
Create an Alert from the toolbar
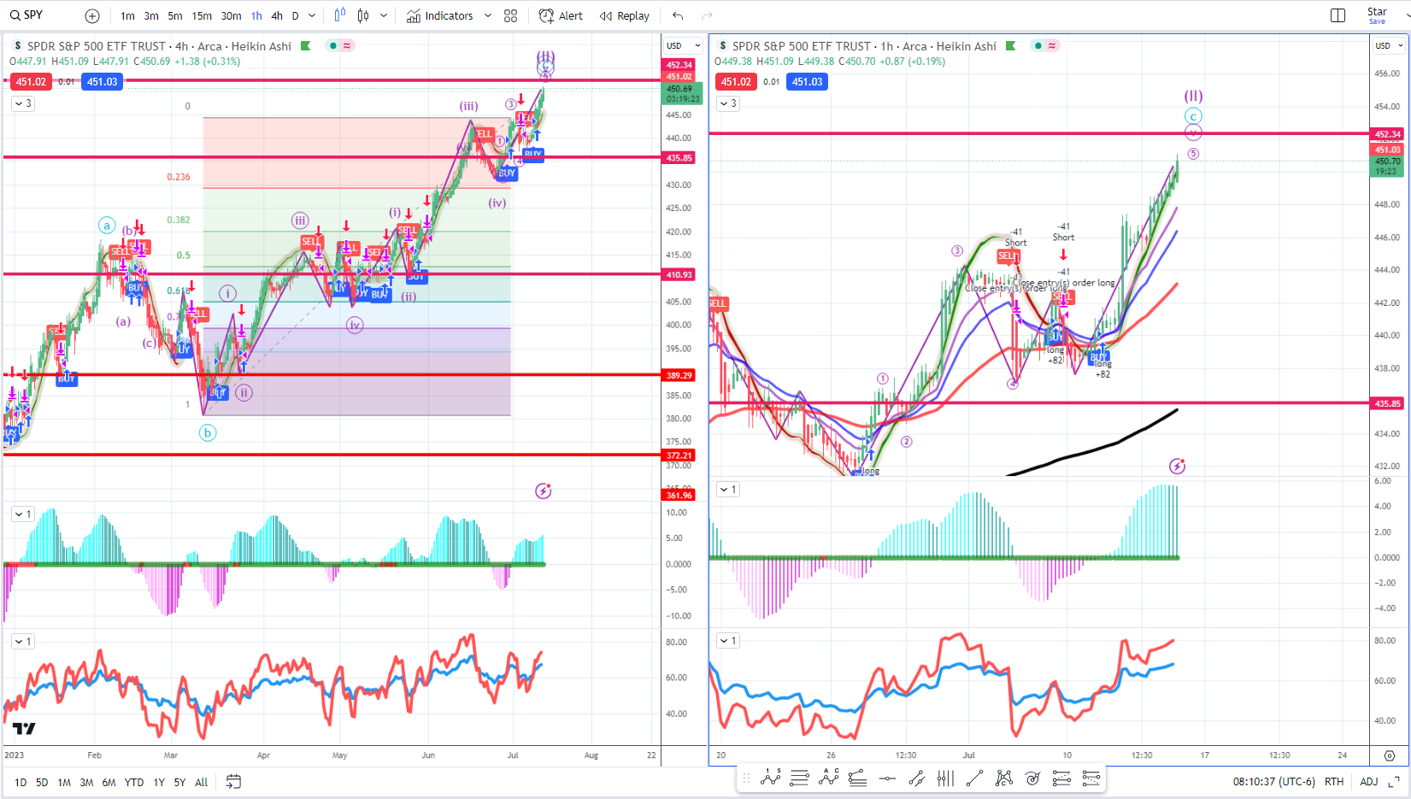point(561,15)
